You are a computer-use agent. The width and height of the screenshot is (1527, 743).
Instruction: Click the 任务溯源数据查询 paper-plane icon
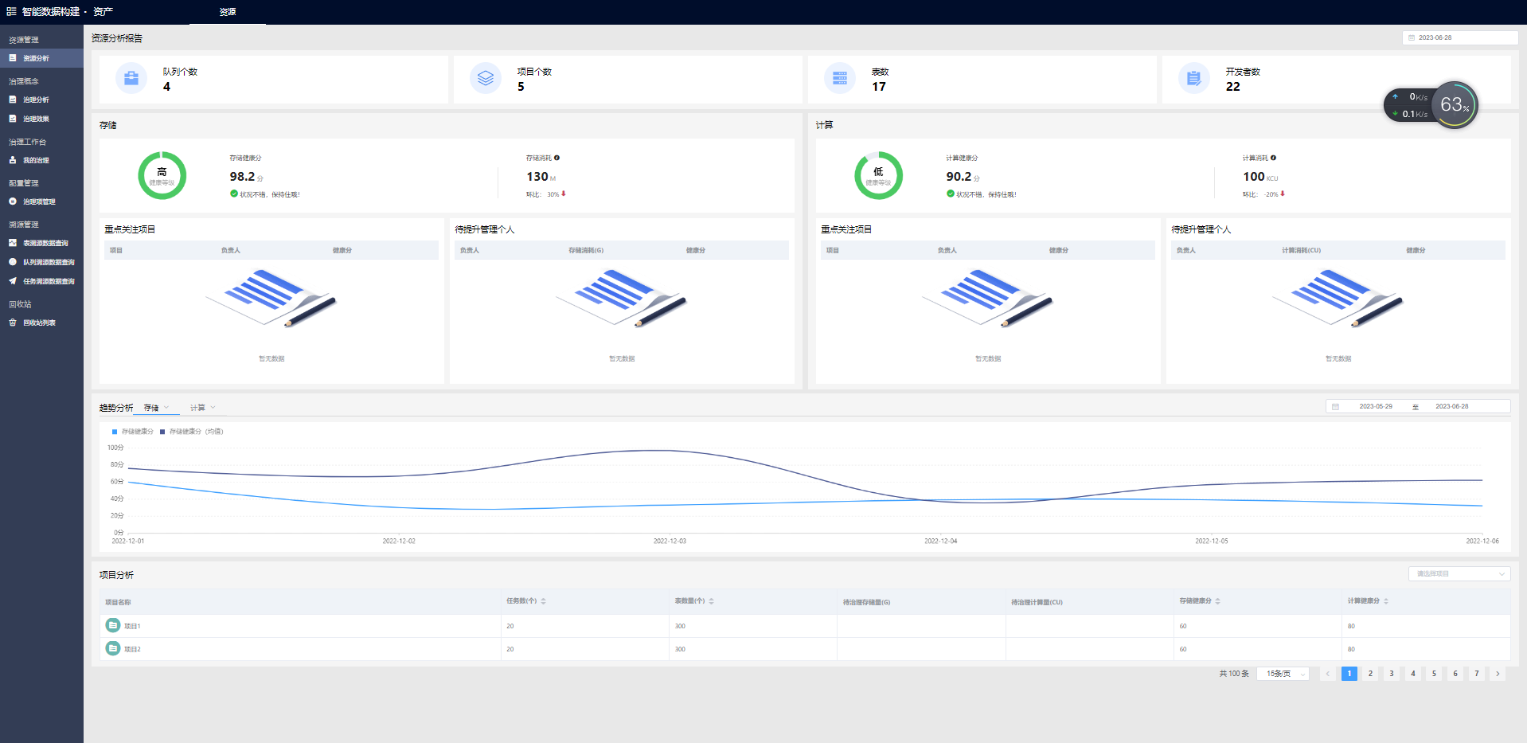pos(13,281)
